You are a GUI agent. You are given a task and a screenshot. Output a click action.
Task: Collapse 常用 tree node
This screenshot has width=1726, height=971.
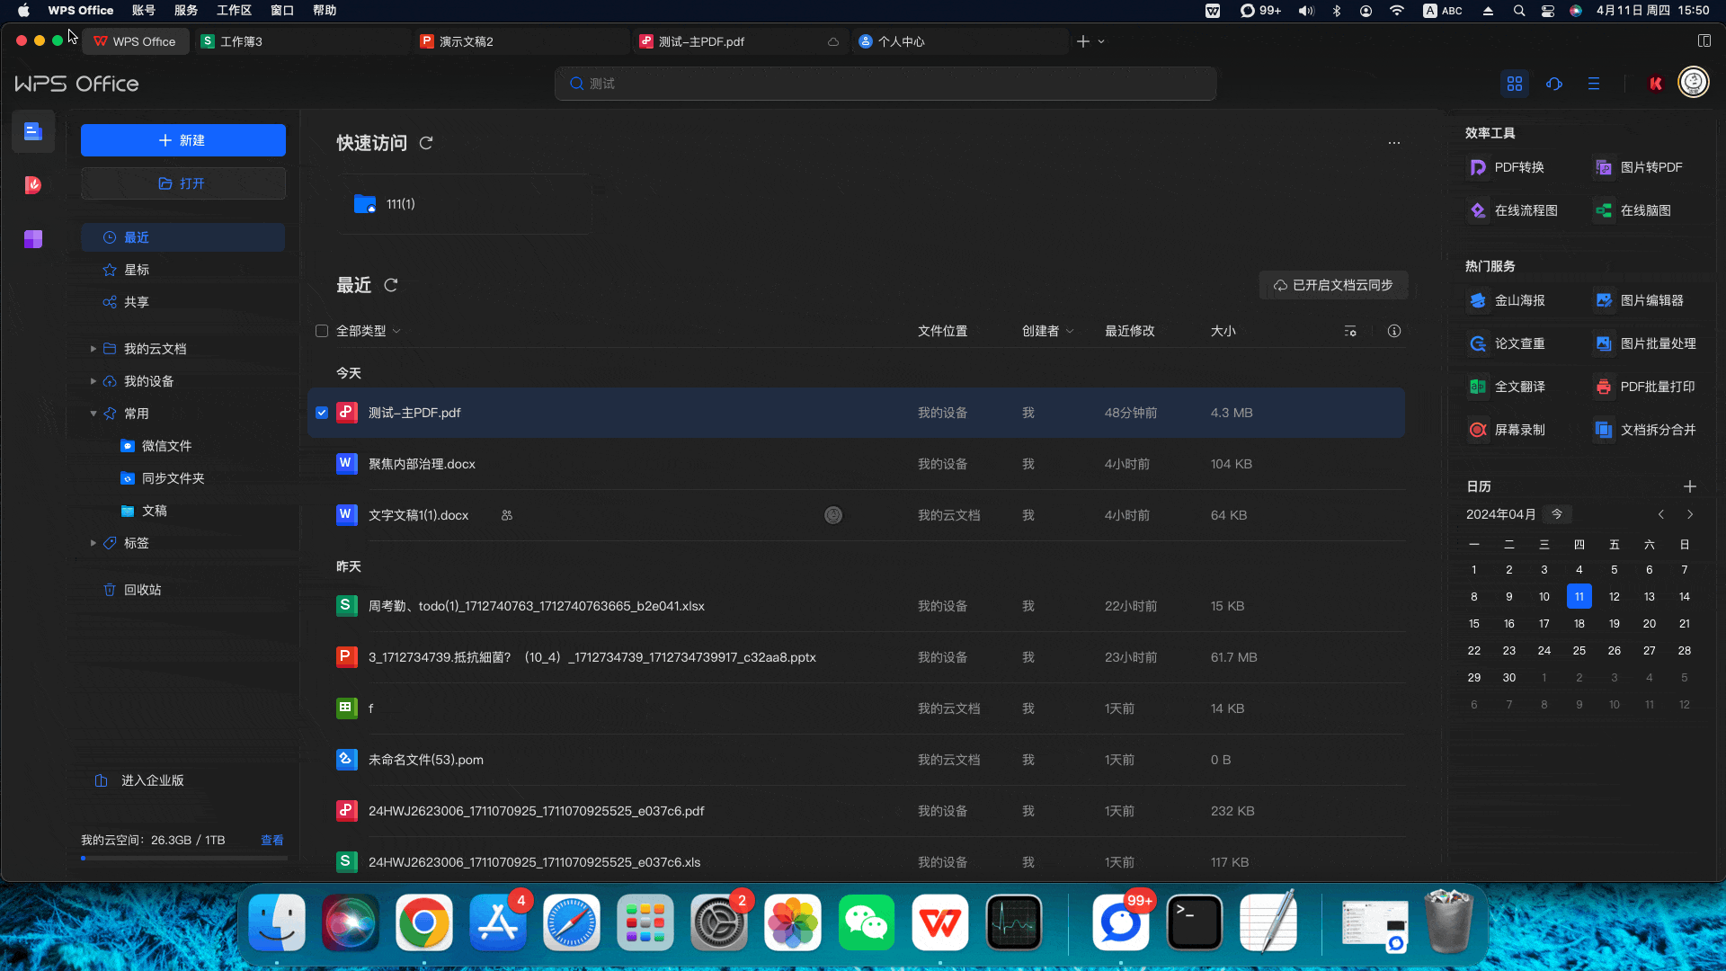[93, 414]
